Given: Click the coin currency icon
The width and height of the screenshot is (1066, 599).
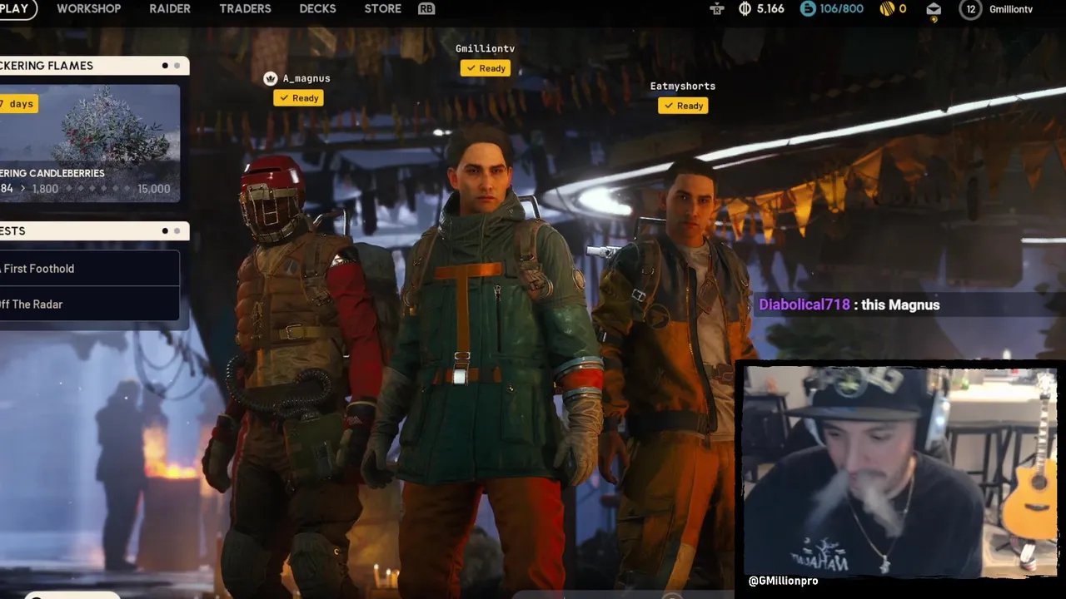Looking at the screenshot, I should pyautogui.click(x=745, y=9).
